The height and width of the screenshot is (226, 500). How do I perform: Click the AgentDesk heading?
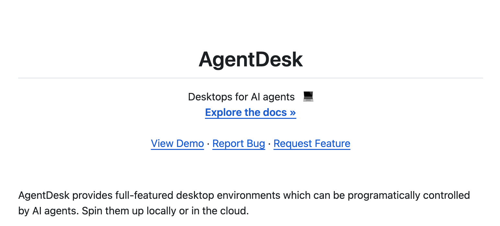tap(251, 60)
